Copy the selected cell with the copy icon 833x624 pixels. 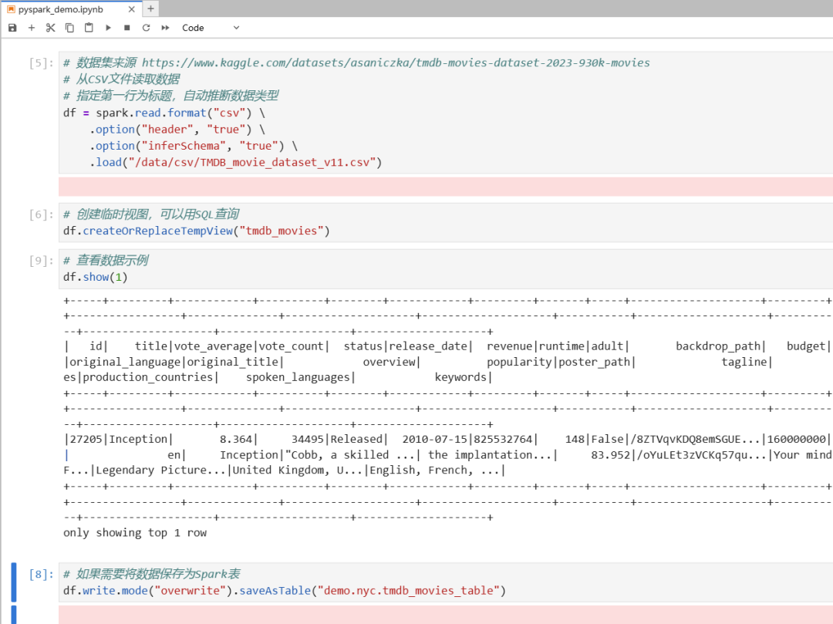tap(69, 28)
